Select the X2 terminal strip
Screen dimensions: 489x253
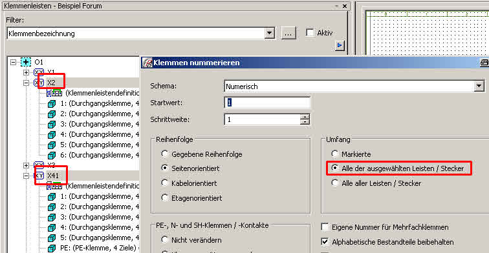[x=51, y=83]
